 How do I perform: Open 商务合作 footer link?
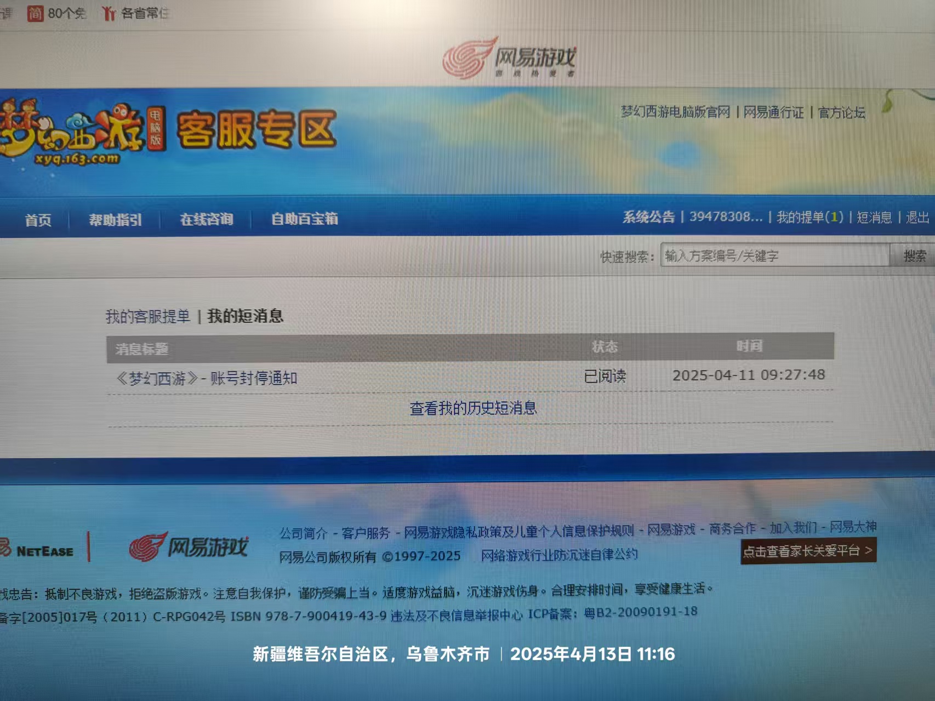click(x=732, y=528)
